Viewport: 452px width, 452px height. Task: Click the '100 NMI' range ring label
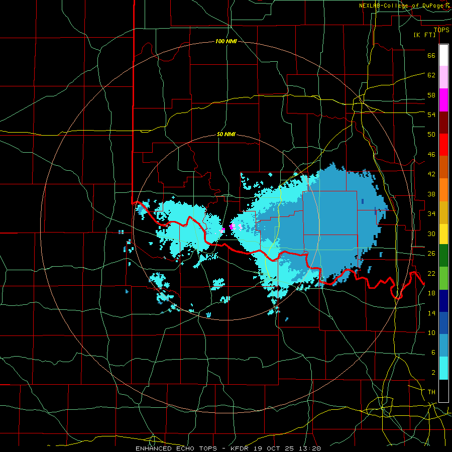point(226,42)
